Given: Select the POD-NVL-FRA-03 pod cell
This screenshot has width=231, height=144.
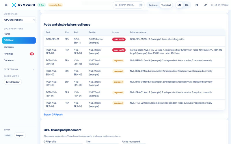Looking at the screenshot, I should click(x=52, y=52).
